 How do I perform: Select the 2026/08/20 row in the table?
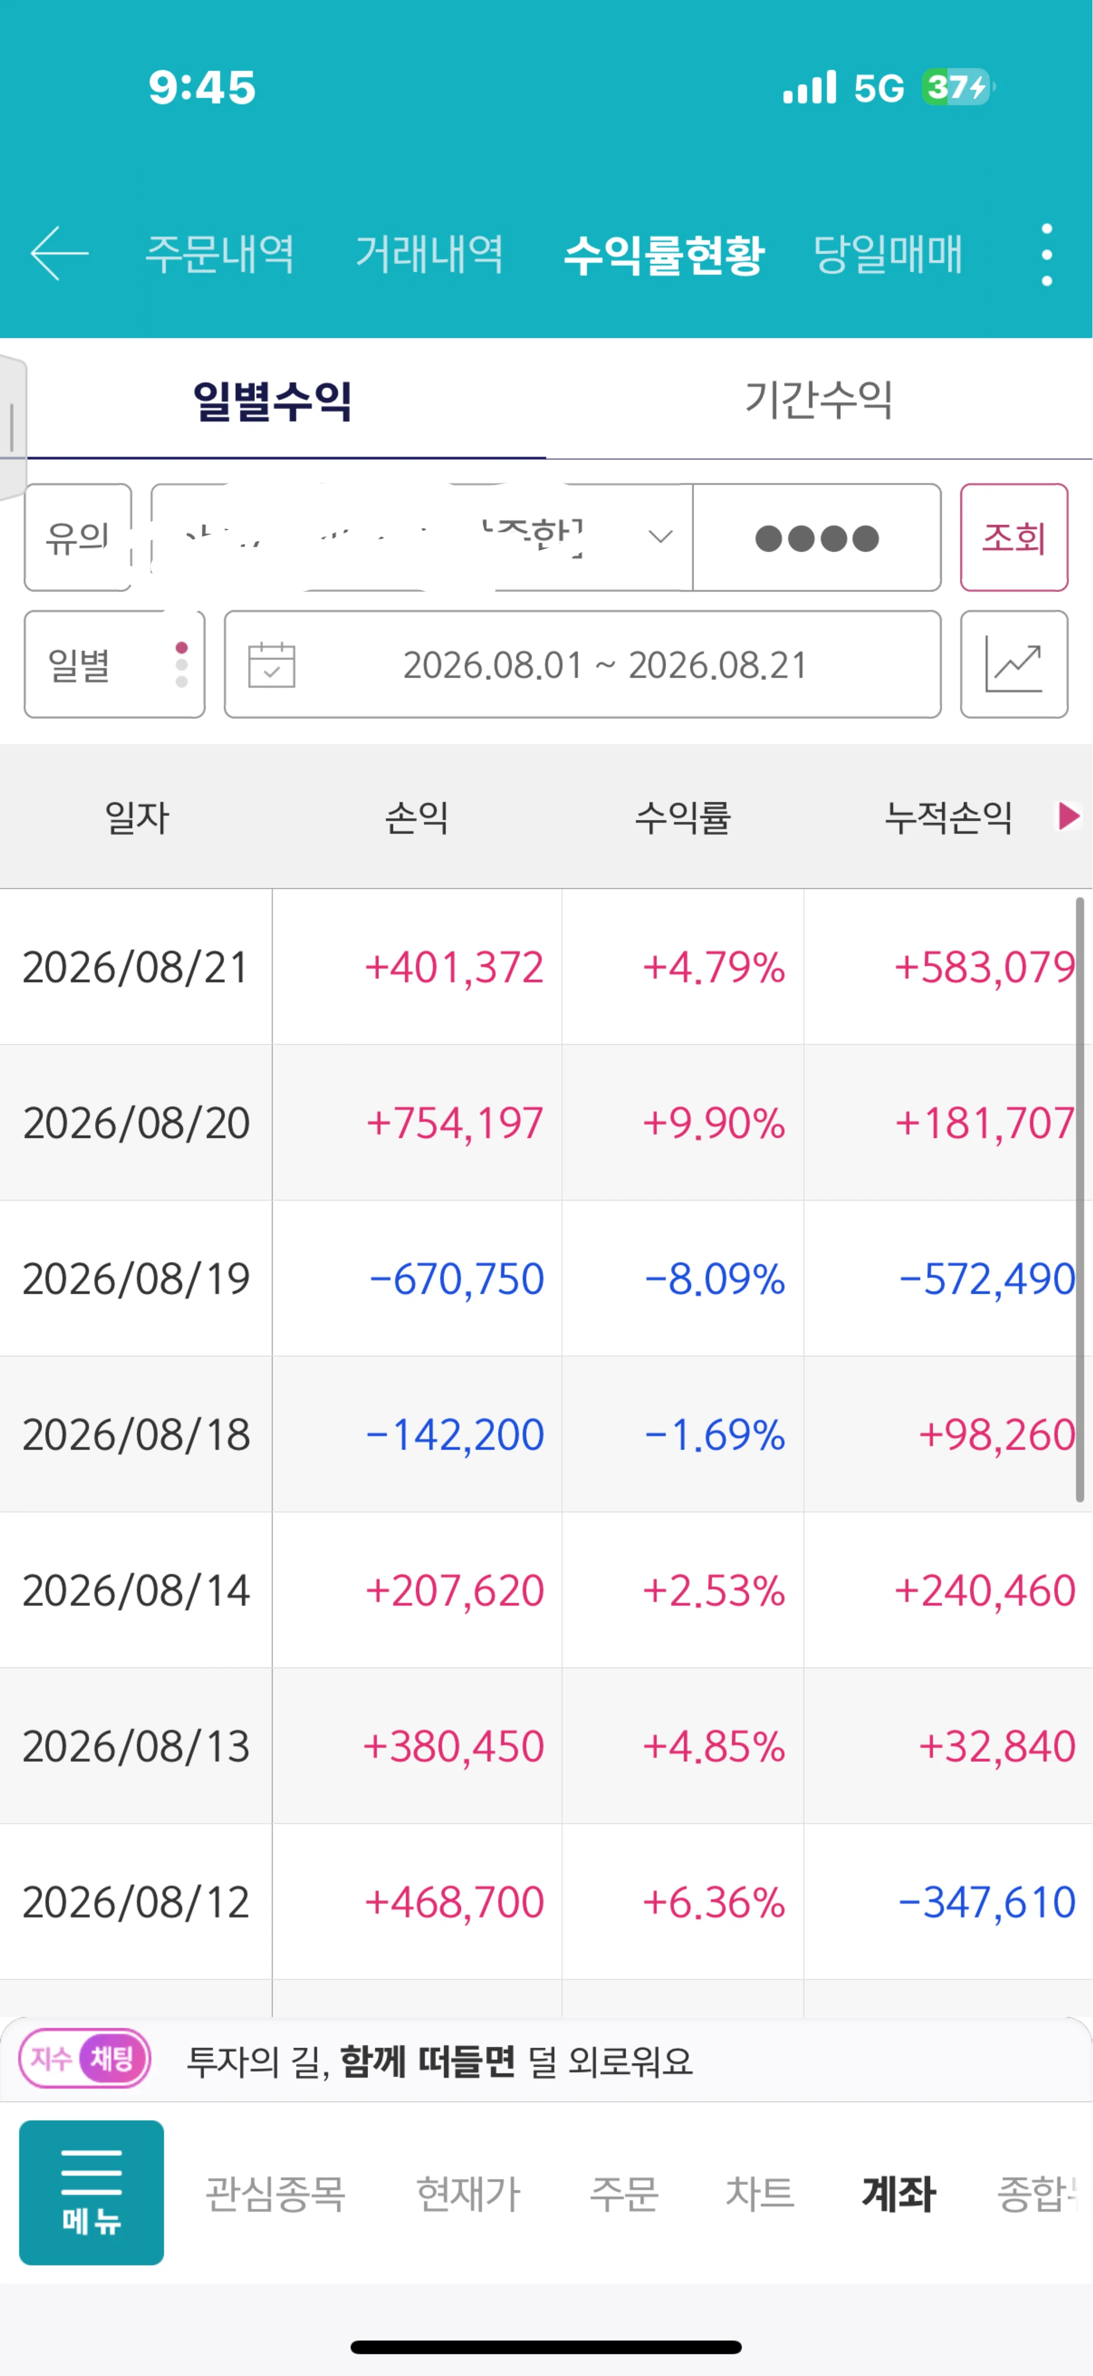pyautogui.click(x=546, y=1123)
